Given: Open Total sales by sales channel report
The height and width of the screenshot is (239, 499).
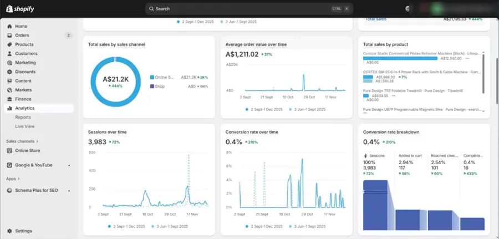Looking at the screenshot, I should [116, 44].
